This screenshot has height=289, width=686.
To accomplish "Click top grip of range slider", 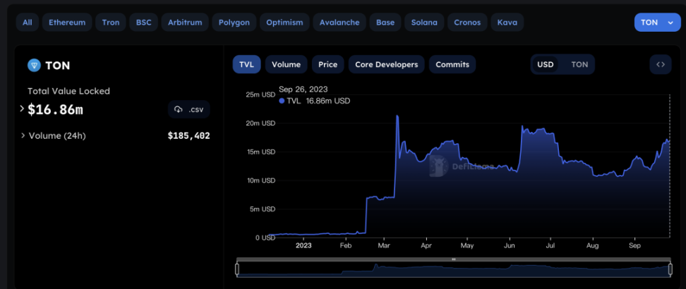I will (454, 259).
